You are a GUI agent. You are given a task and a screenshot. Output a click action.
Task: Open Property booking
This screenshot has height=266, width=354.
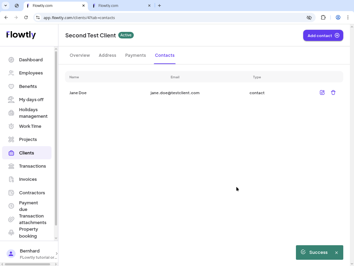click(28, 232)
